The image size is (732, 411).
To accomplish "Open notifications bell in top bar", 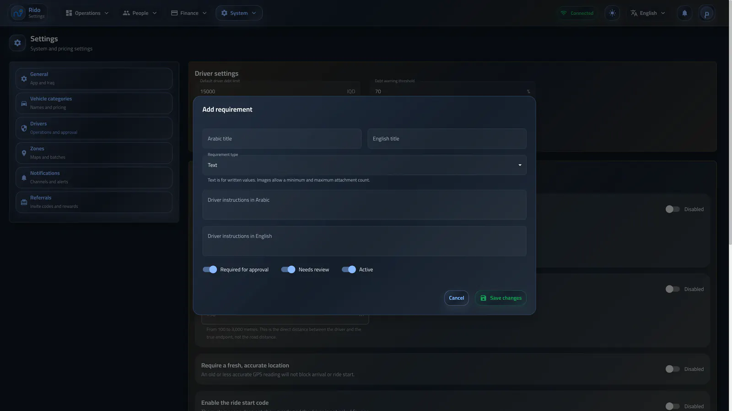I will coord(684,13).
